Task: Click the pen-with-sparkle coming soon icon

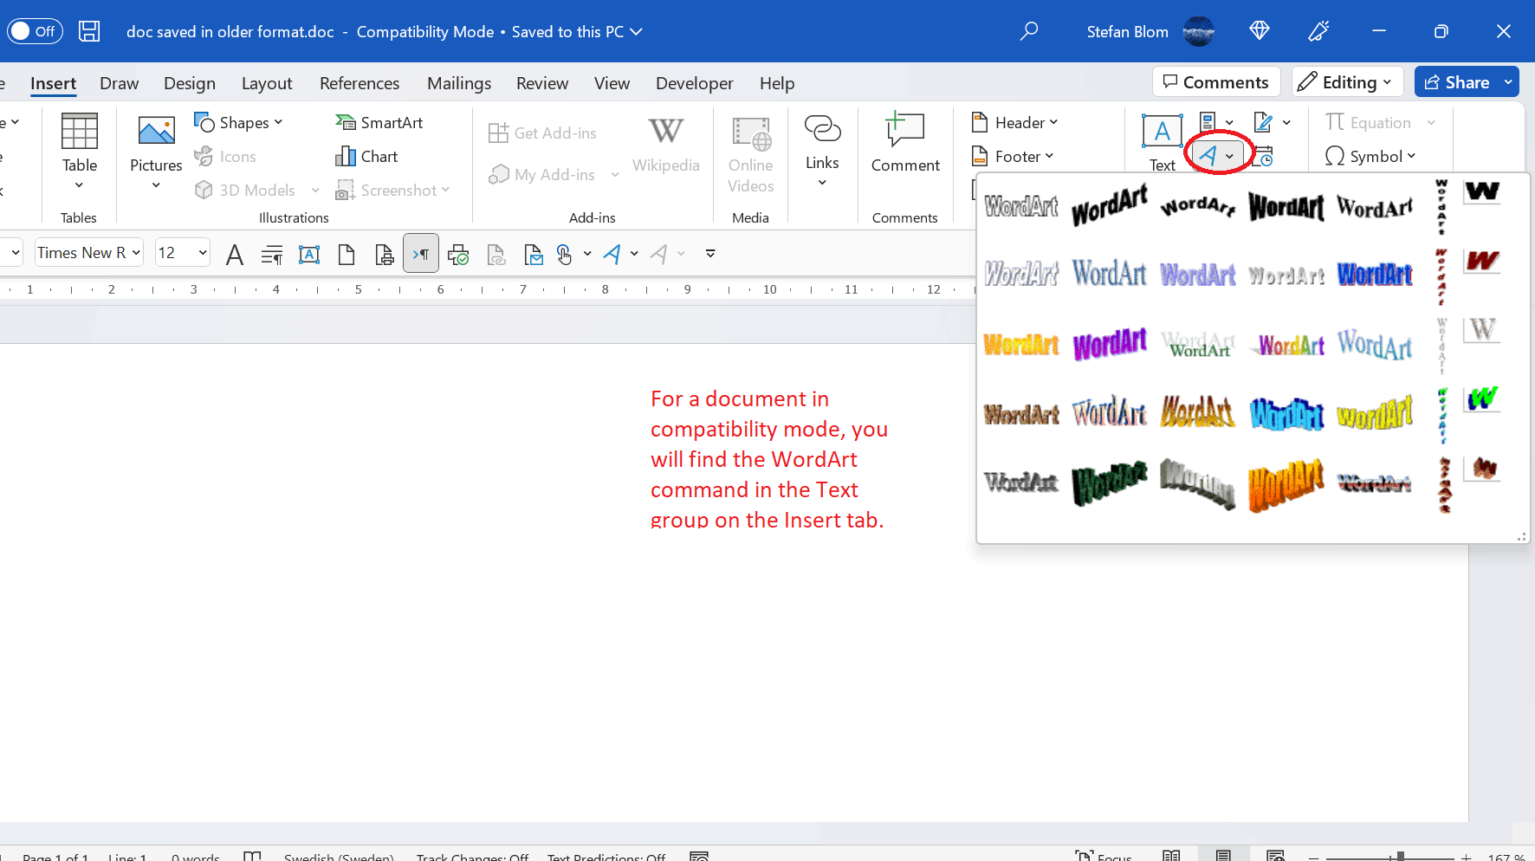Action: coord(1319,31)
